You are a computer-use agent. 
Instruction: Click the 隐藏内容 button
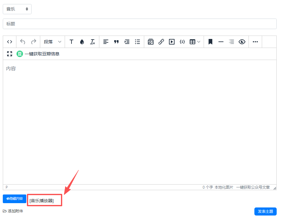15,199
